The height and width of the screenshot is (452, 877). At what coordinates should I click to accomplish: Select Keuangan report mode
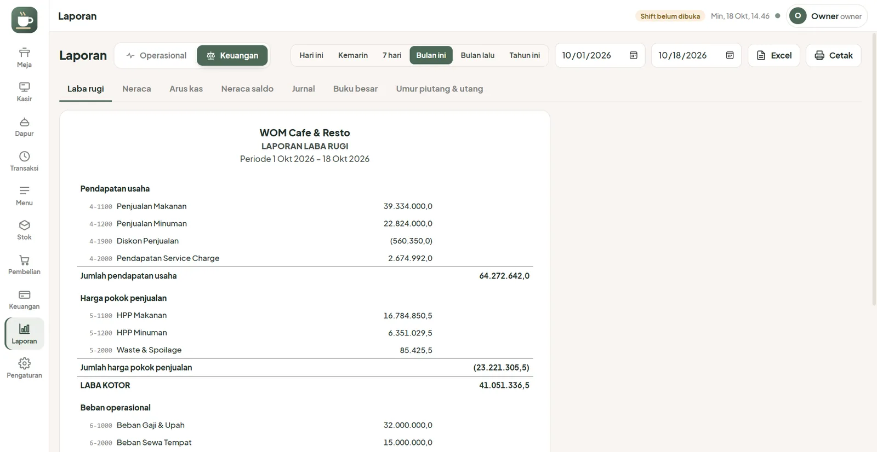point(232,55)
